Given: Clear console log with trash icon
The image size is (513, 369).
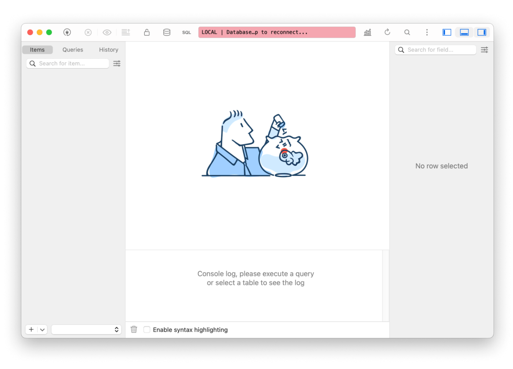Looking at the screenshot, I should (134, 330).
